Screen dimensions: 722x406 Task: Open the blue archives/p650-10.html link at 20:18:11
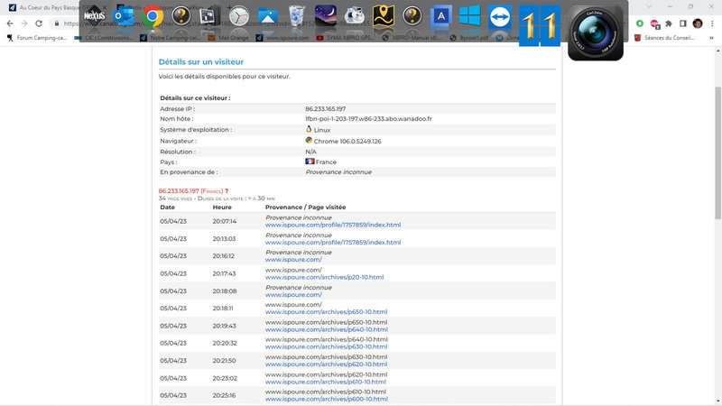[326, 311]
